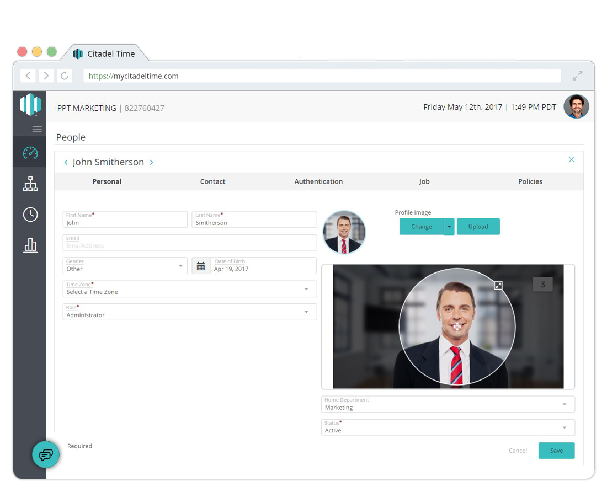This screenshot has height=487, width=607.
Task: Open the time clock sidebar icon
Action: (30, 215)
